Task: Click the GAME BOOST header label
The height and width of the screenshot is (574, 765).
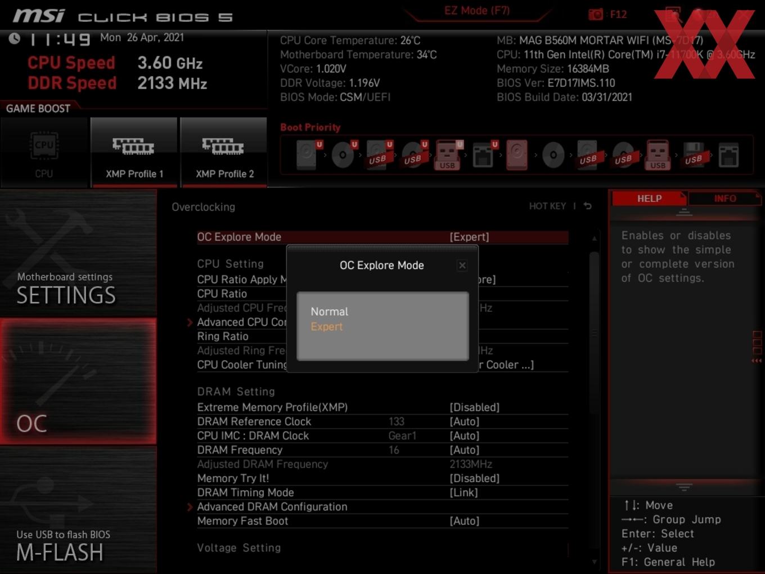Action: click(x=38, y=108)
